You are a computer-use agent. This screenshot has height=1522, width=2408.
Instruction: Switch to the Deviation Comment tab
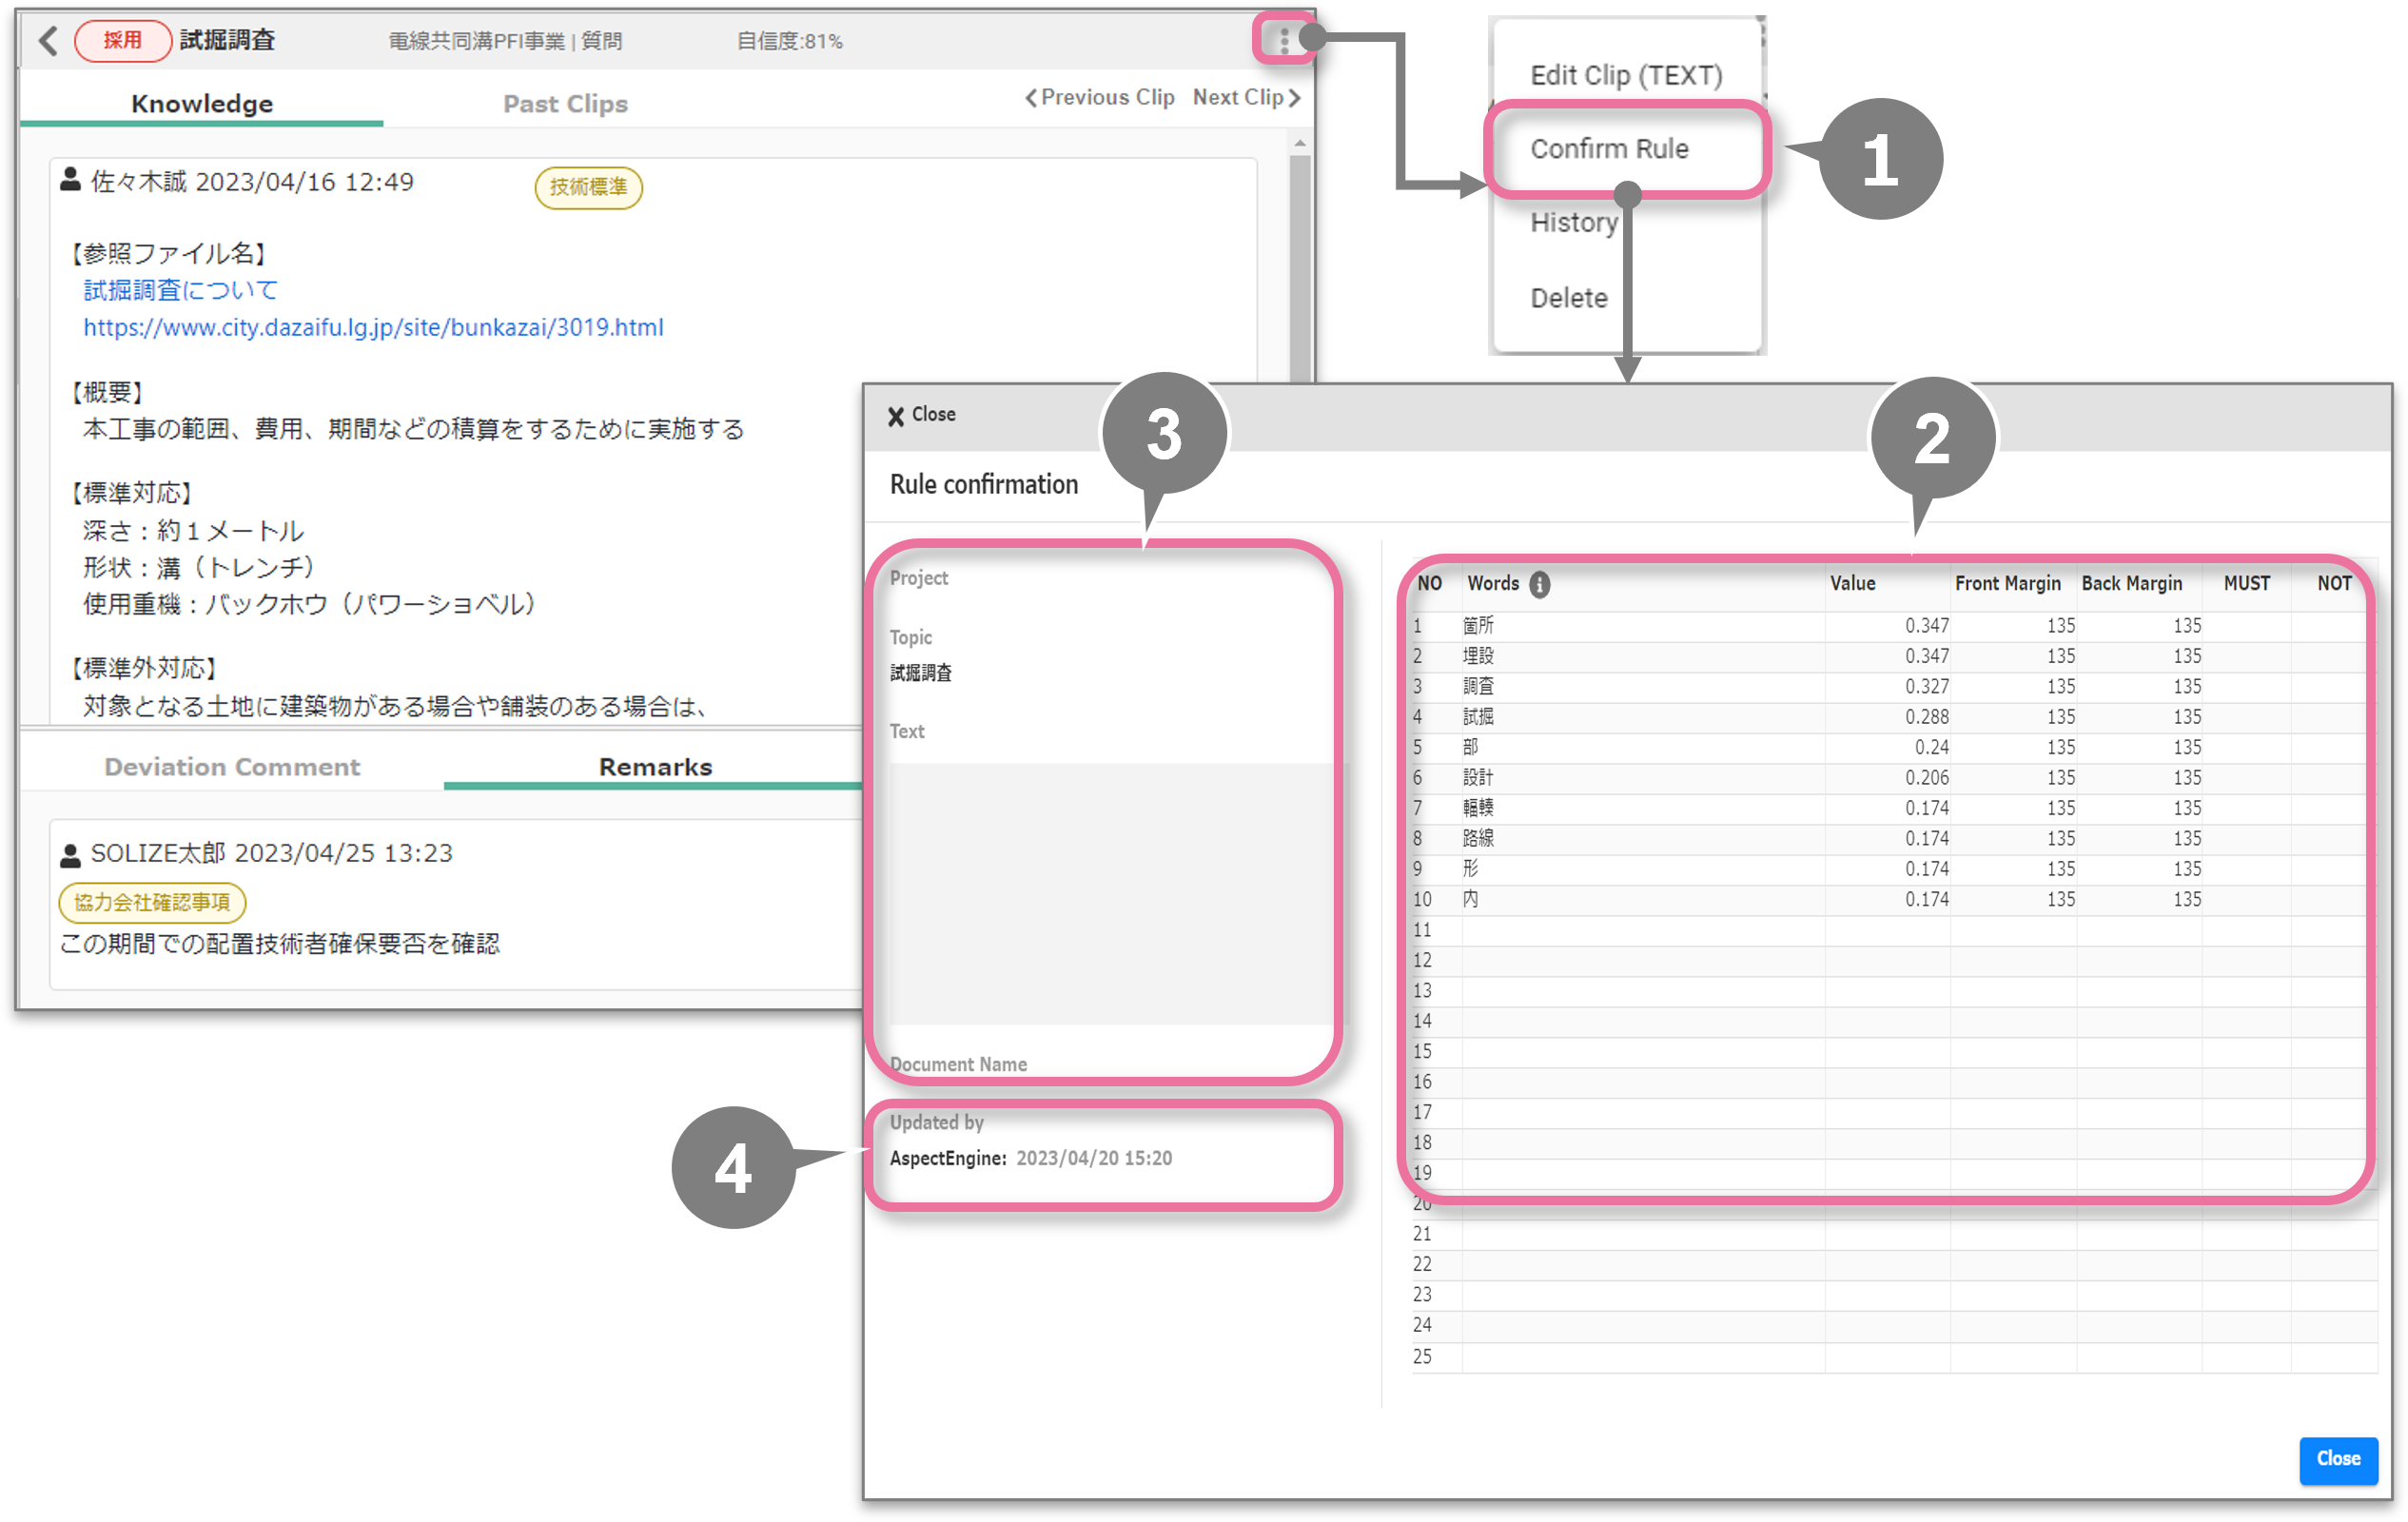232,767
